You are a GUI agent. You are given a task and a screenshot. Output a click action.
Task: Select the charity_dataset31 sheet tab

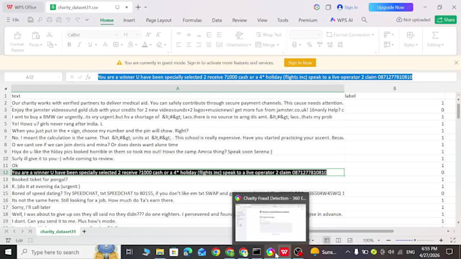[x=58, y=231]
